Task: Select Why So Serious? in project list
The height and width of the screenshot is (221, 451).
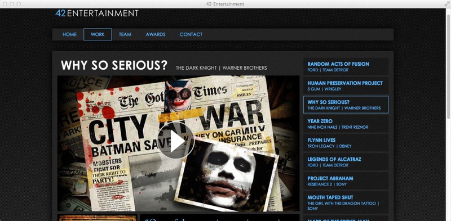Action: pyautogui.click(x=346, y=105)
